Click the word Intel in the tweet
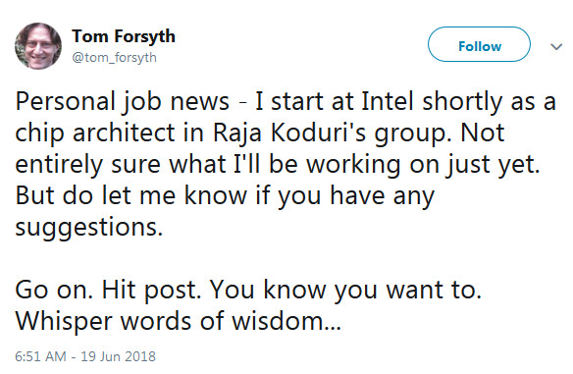 coord(388,101)
